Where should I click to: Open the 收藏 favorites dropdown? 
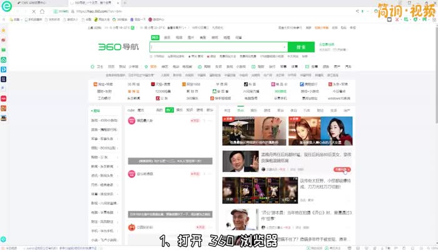click(x=14, y=19)
